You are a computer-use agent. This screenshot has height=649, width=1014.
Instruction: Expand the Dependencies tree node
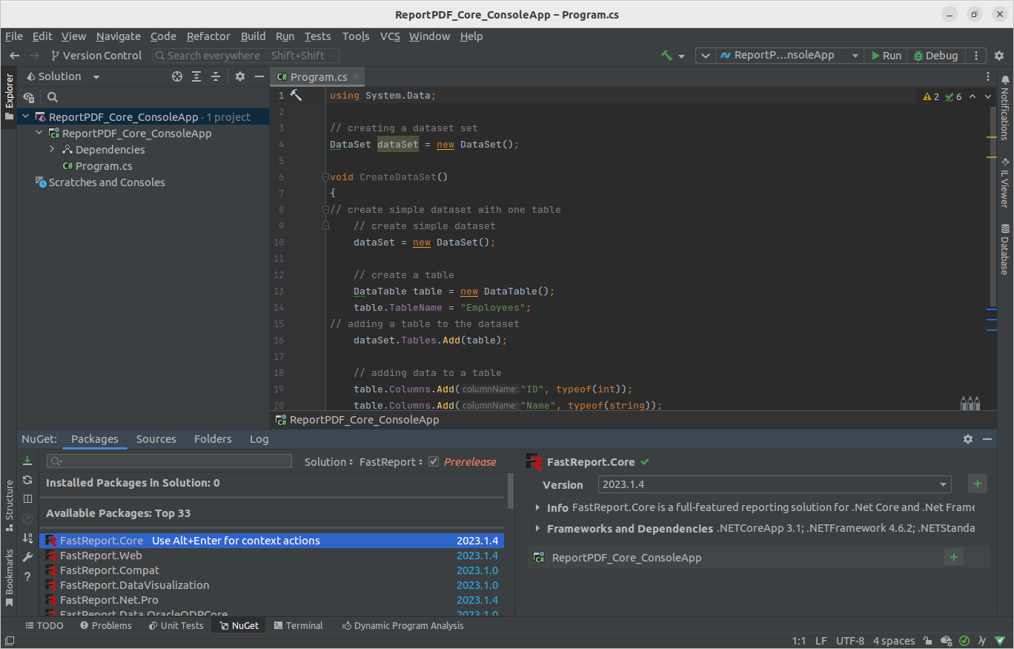52,150
